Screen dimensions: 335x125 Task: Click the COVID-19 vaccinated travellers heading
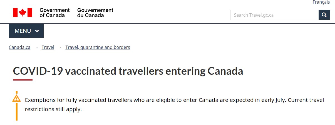[128, 71]
